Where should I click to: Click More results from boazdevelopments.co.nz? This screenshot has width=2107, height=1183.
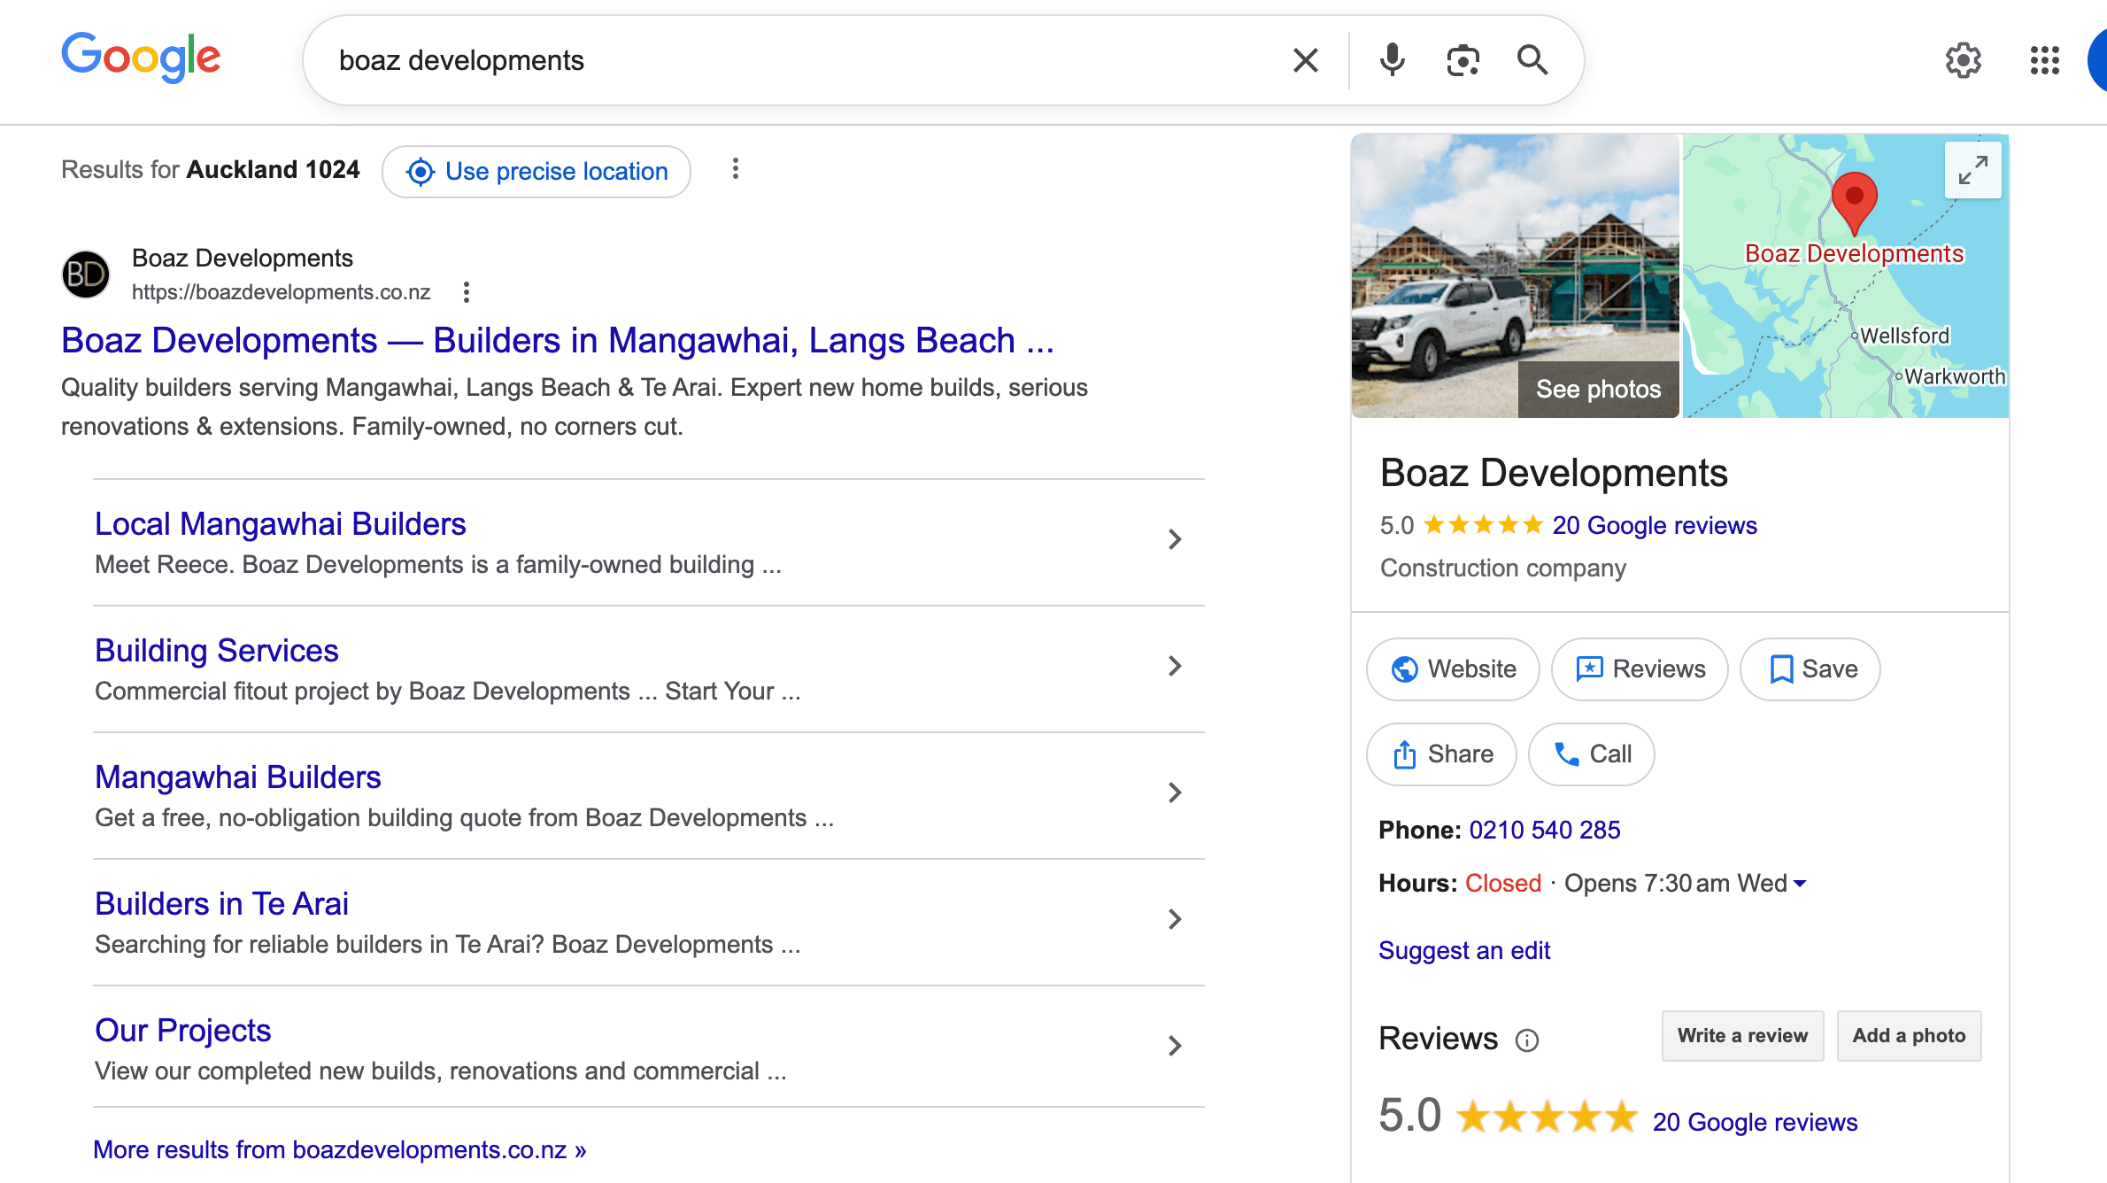click(x=340, y=1149)
